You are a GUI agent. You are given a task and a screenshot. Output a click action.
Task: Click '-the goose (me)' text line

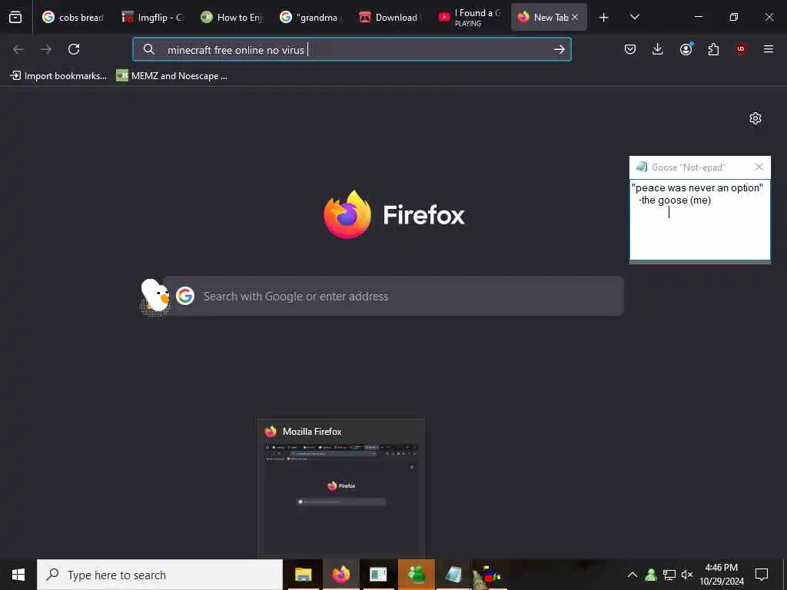point(675,201)
